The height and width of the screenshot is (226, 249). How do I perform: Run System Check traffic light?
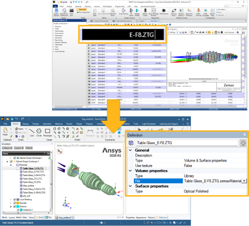145,12
